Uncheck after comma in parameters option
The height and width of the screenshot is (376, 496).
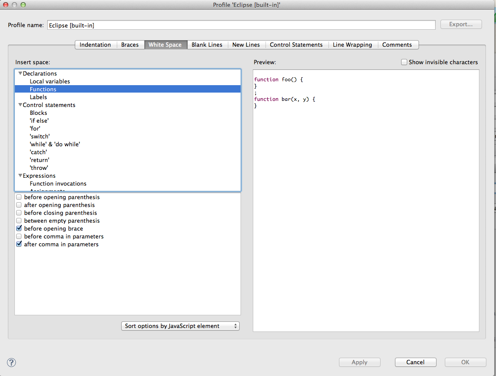point(19,245)
